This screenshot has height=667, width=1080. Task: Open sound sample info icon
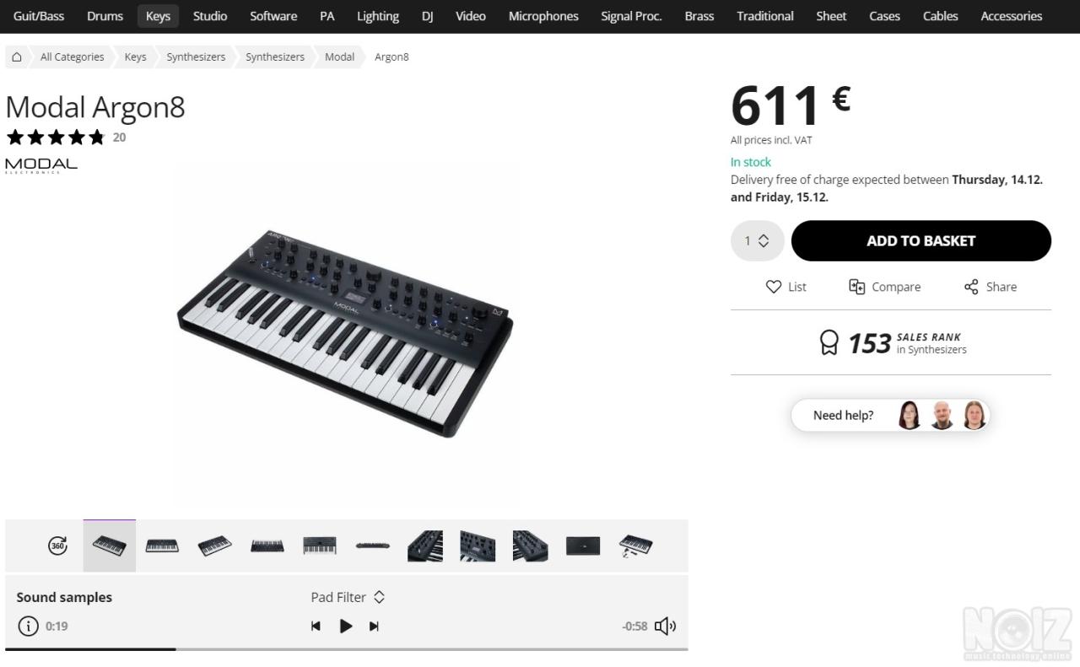[28, 626]
